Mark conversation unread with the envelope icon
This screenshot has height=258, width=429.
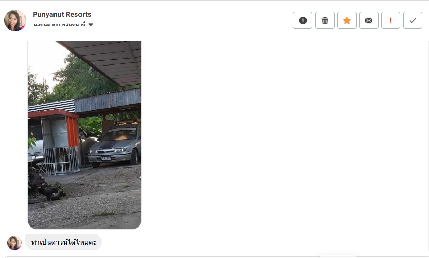pos(368,20)
